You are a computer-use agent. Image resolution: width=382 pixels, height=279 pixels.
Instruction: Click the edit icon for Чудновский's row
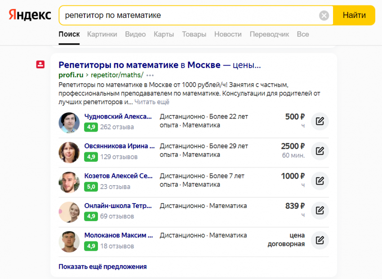click(320, 121)
